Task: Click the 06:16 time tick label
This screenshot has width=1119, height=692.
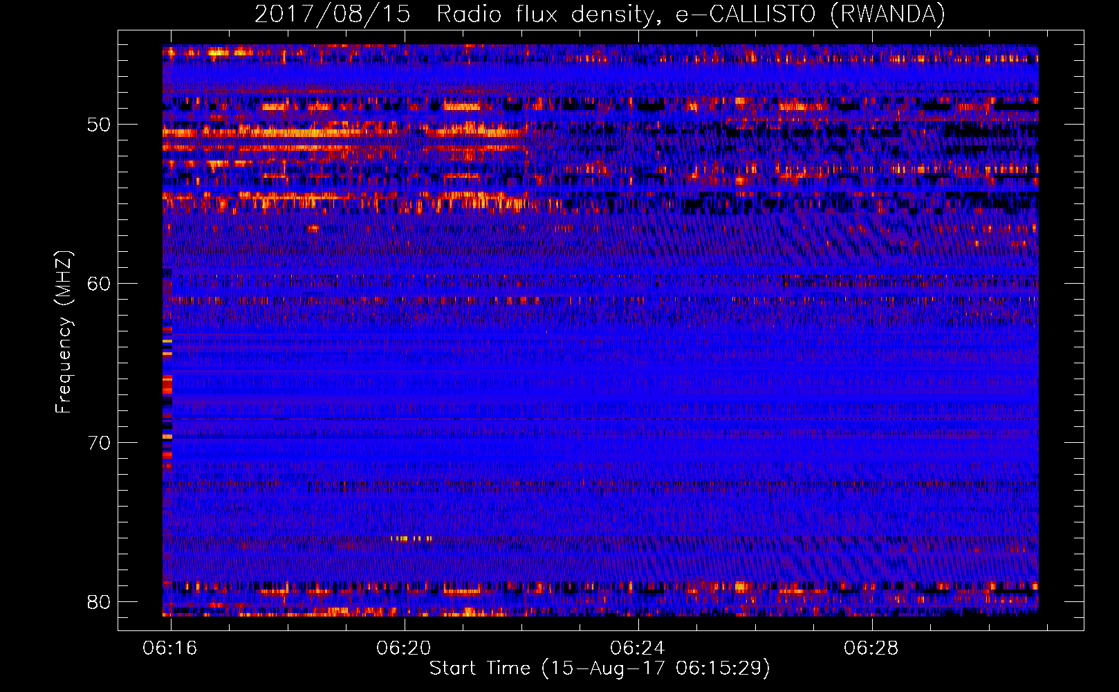Action: tap(170, 648)
